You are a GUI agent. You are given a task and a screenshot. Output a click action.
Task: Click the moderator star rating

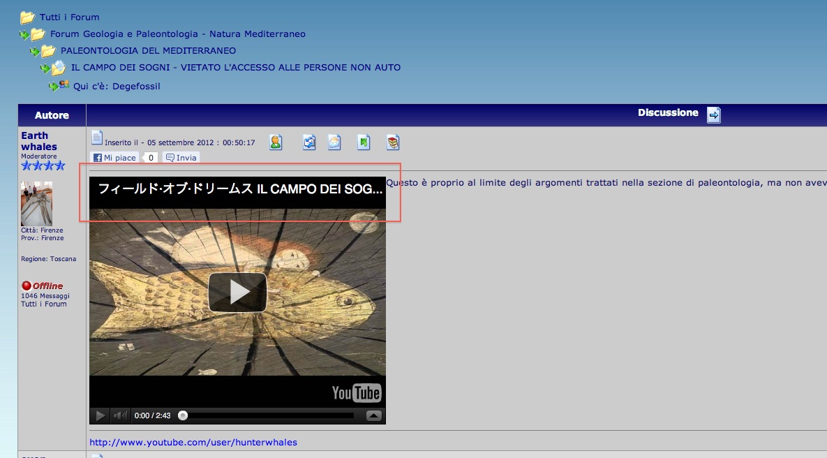[43, 165]
